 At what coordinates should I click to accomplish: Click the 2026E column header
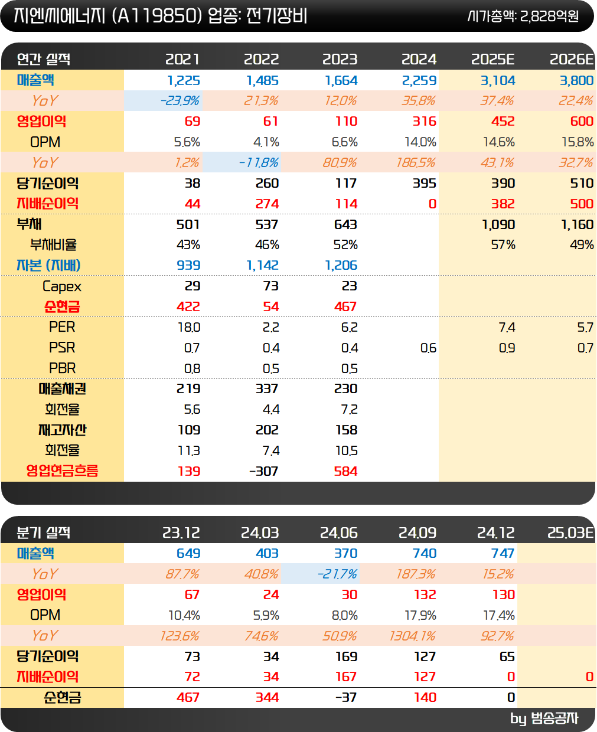tap(572, 59)
